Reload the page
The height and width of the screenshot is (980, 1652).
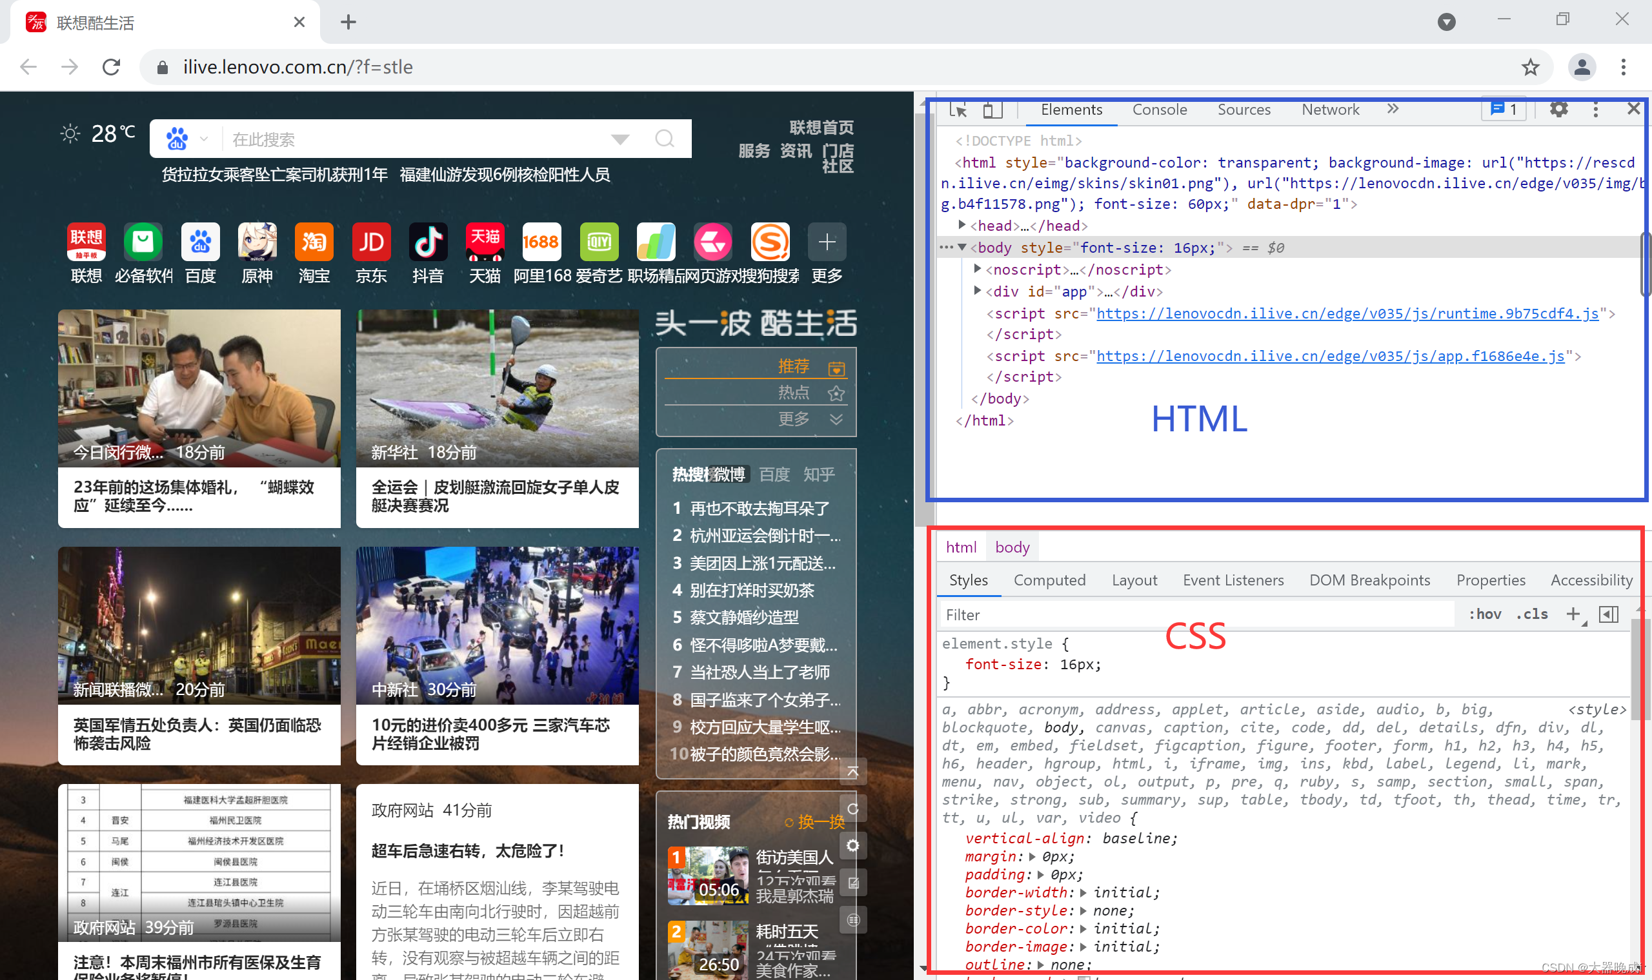[x=111, y=66]
